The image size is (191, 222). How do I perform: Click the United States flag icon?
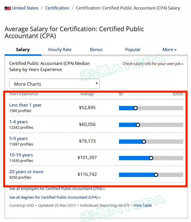point(8,8)
